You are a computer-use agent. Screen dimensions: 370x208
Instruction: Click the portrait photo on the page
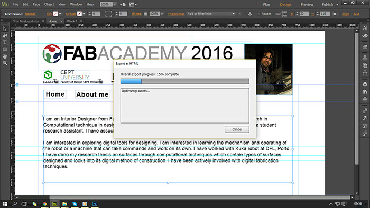(x=269, y=69)
